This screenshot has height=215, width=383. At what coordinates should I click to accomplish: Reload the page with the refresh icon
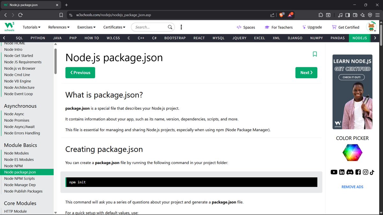20,15
